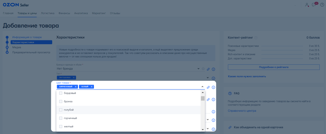This screenshot has height=134, width=326.
Task: Open Как объединить на одной карточке
Action: point(259,127)
